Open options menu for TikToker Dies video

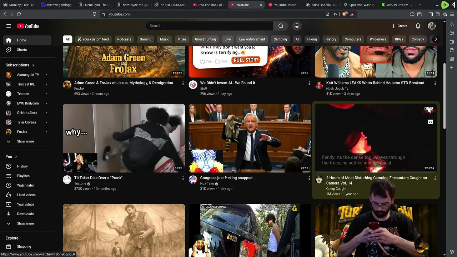(x=183, y=178)
